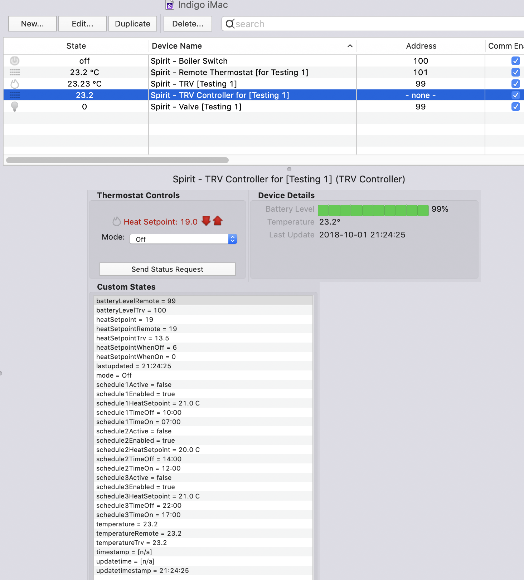Screen dimensions: 524x580
Task: Click the 23.23 °C state cell
Action: click(84, 84)
